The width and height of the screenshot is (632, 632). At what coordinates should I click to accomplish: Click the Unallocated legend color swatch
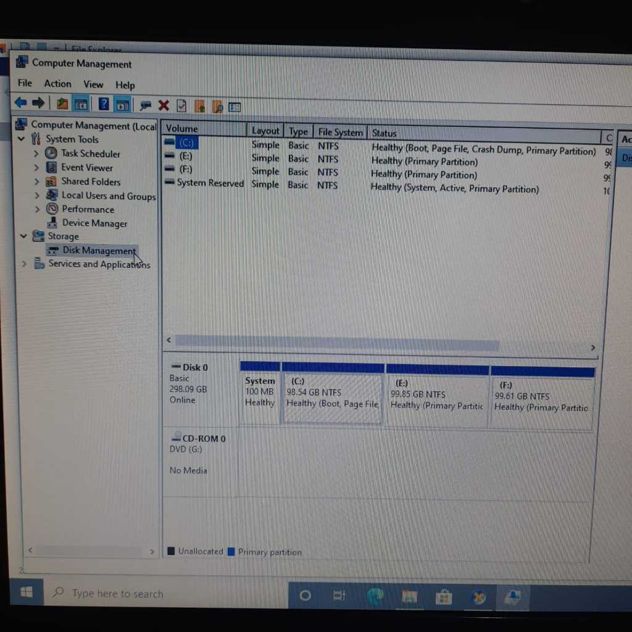[171, 551]
